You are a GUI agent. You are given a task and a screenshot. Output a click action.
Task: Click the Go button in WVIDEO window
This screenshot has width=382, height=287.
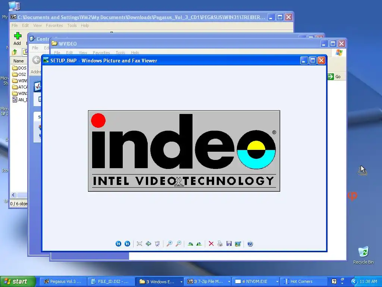pos(334,77)
